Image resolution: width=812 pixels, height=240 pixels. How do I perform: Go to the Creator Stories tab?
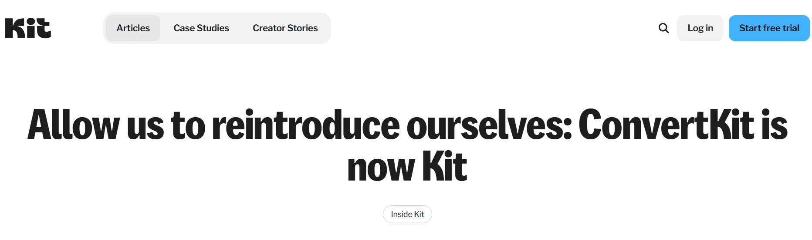click(x=285, y=28)
